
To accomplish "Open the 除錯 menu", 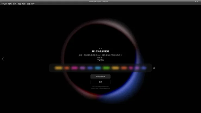I will click(28, 4).
